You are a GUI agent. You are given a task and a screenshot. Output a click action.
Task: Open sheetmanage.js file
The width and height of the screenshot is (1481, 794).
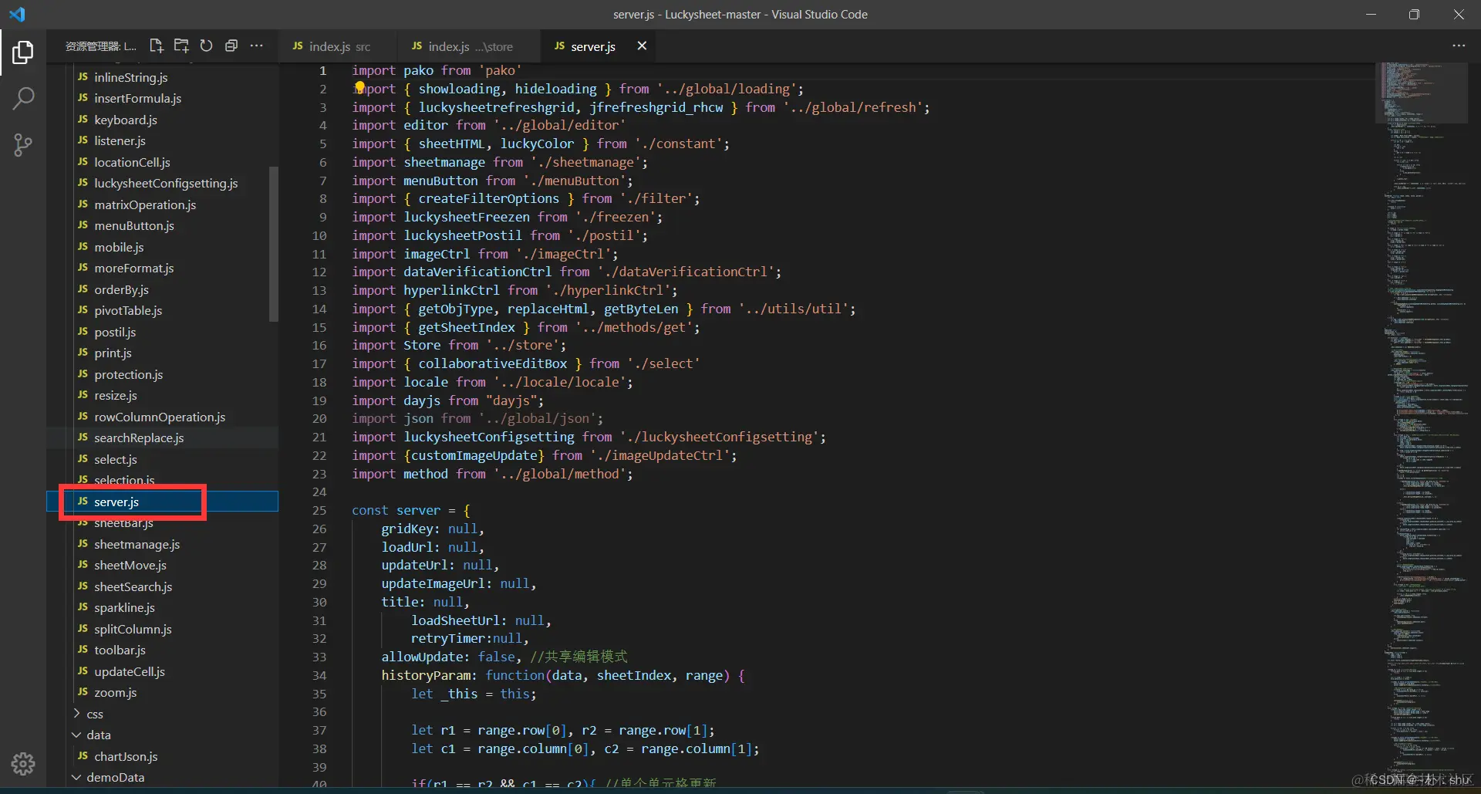point(137,544)
